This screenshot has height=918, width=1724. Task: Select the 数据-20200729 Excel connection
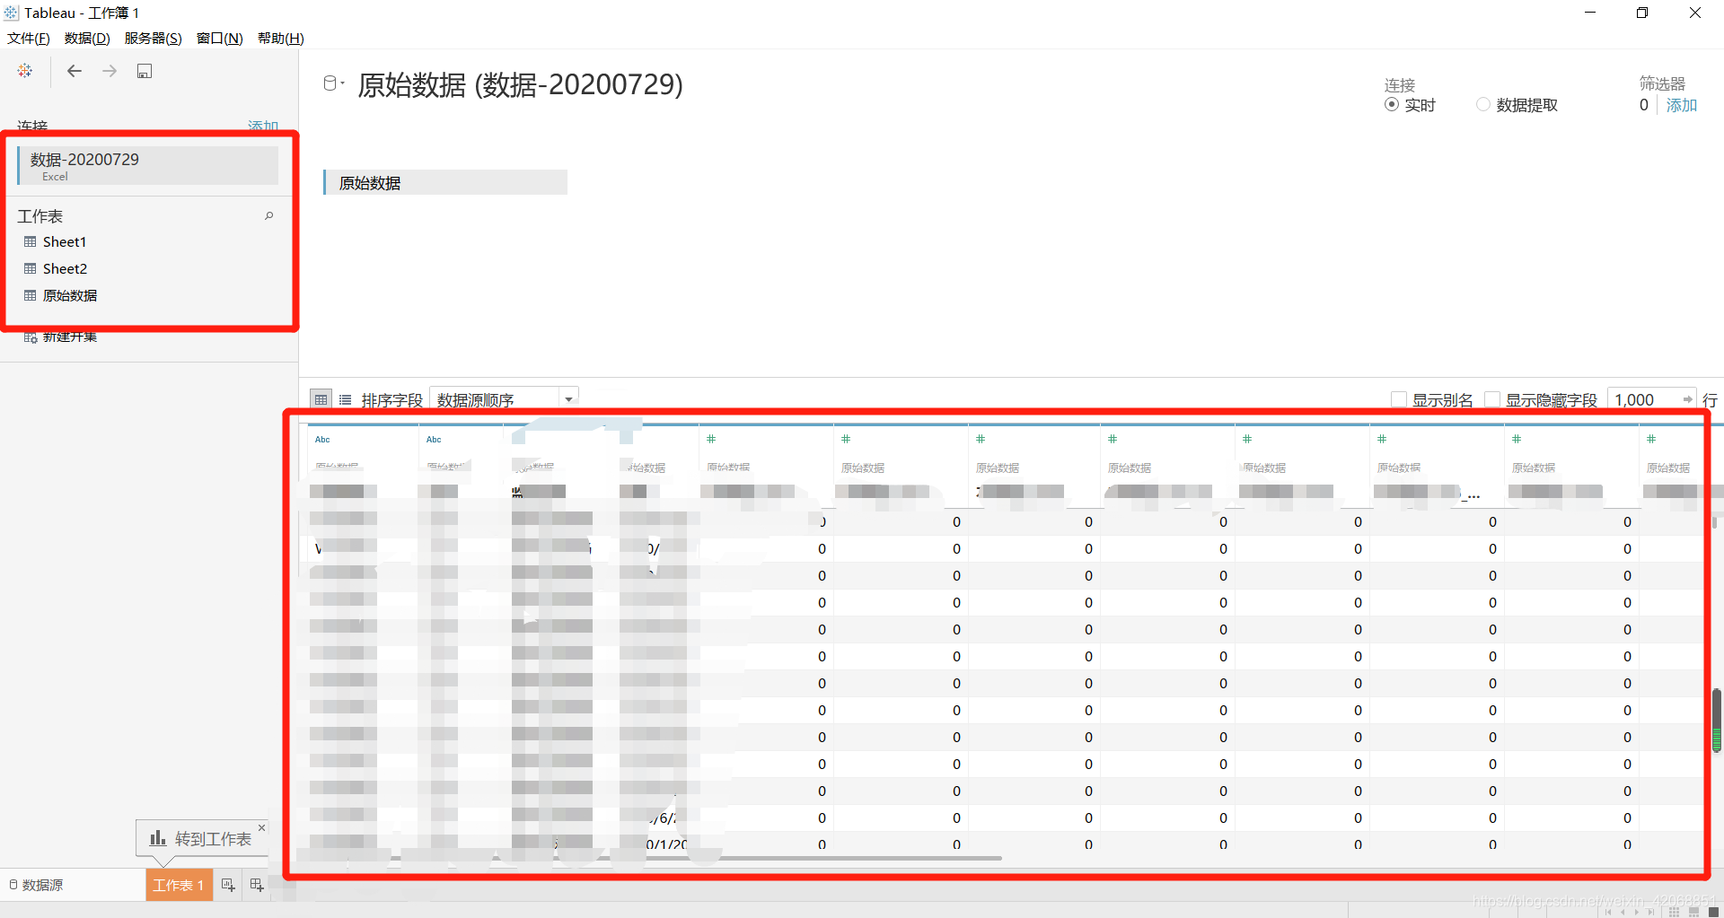click(x=148, y=165)
